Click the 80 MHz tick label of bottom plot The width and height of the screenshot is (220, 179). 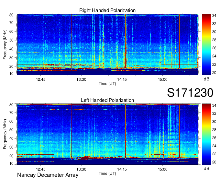pos(11,105)
